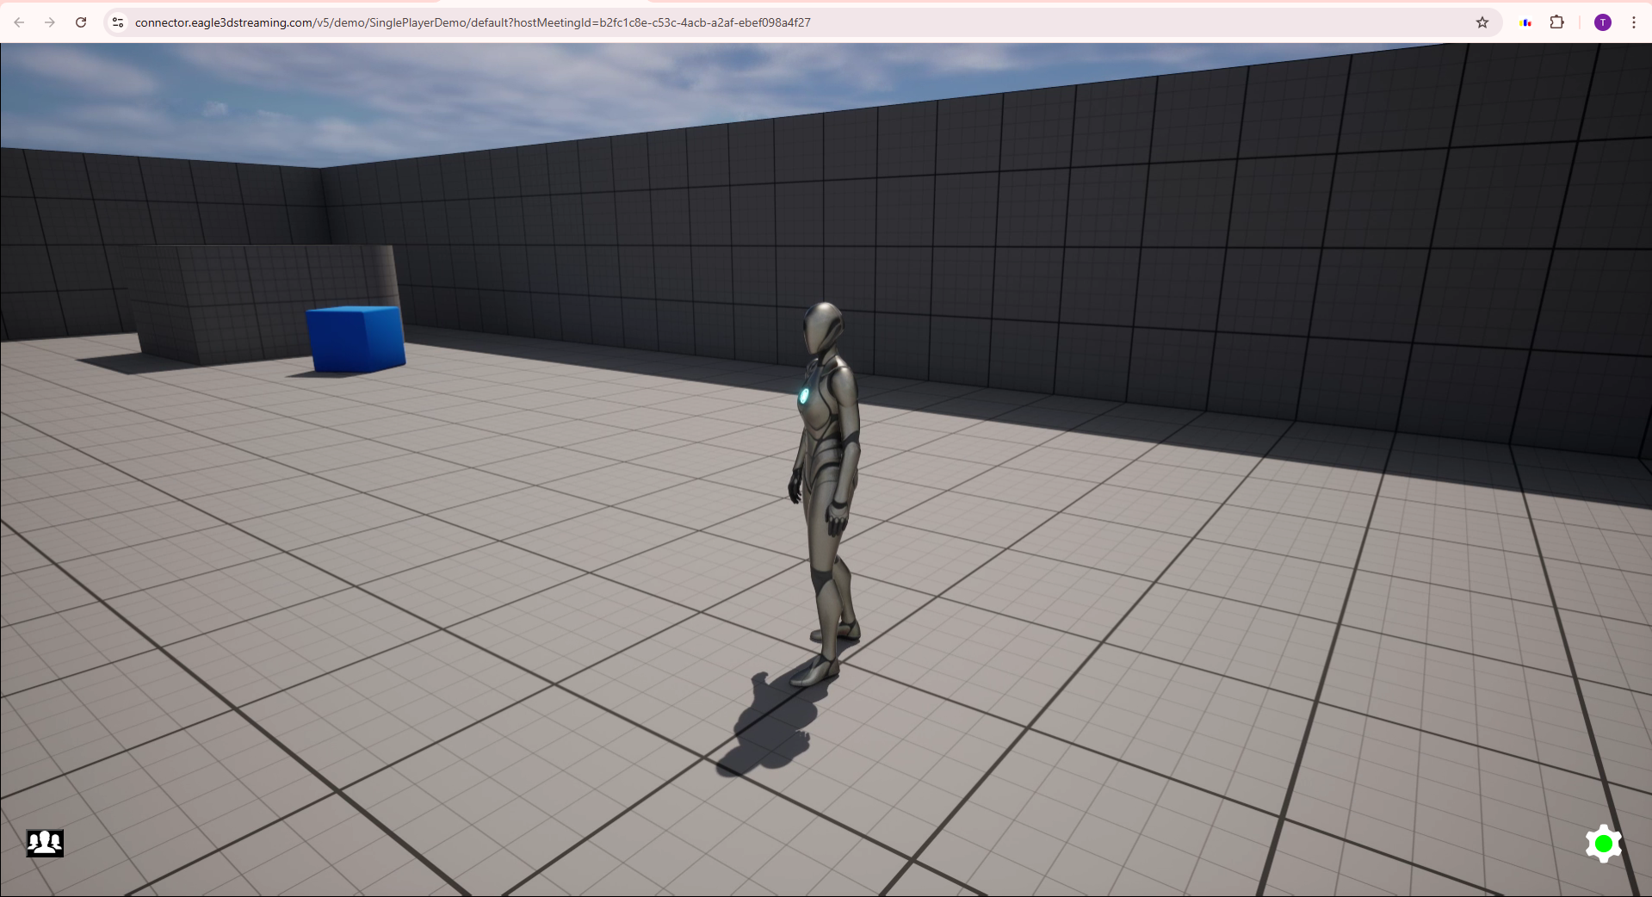Click the browser back arrow
Viewport: 1652px width, 897px height.
19,22
